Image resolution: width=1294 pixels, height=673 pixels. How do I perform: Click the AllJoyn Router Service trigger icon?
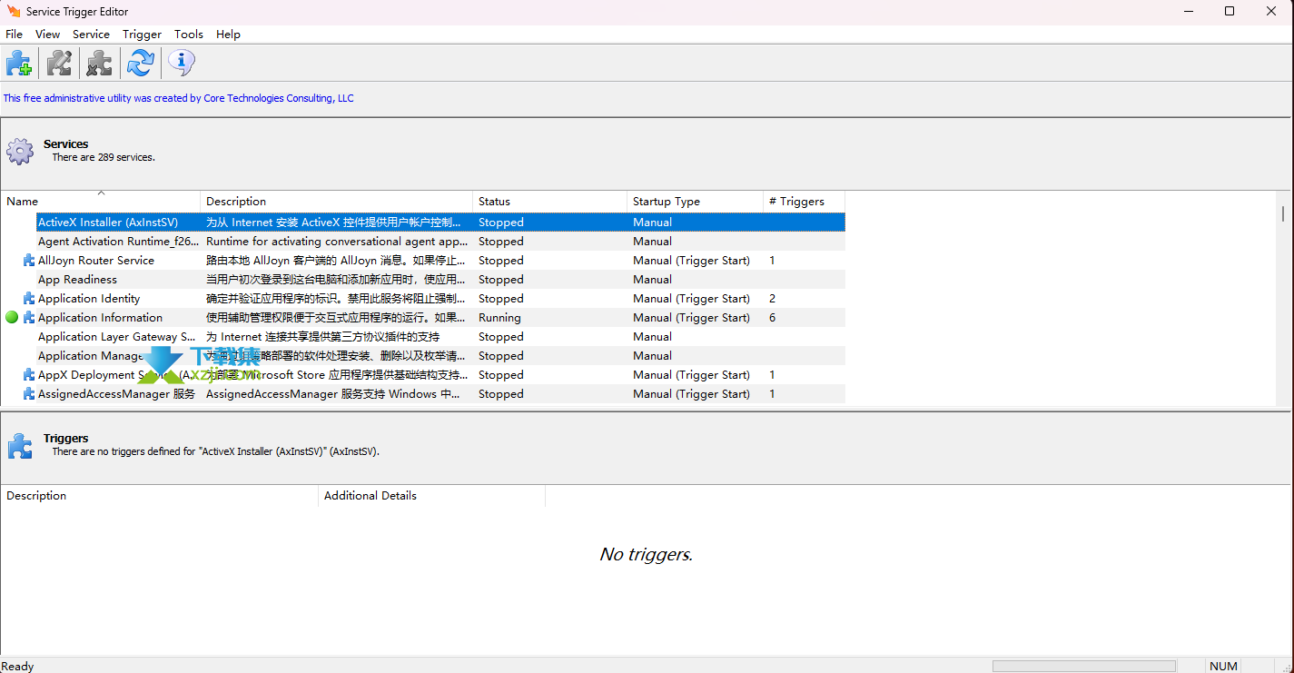(29, 261)
